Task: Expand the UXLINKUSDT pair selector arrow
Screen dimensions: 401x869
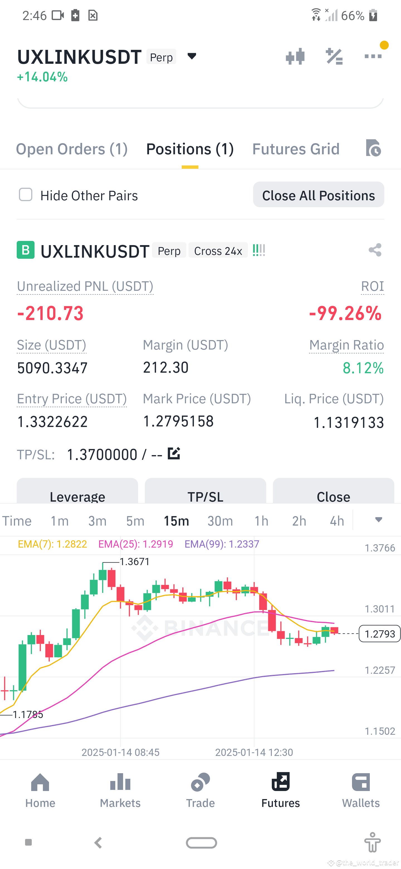Action: point(192,56)
